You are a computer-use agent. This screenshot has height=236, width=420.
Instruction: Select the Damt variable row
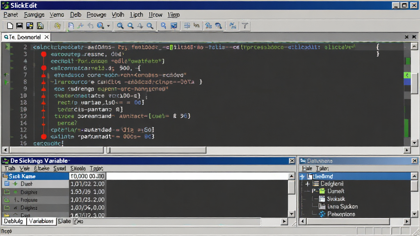pos(35,184)
